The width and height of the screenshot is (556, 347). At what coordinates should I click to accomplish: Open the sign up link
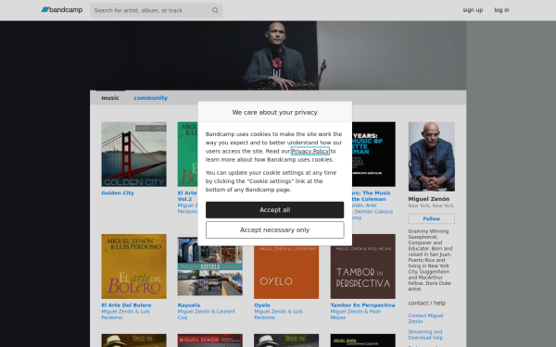coord(473,10)
